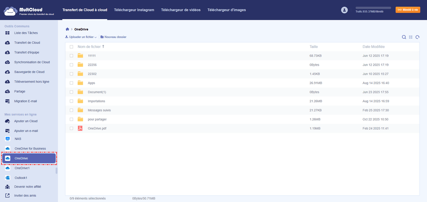Click the Ajouter un Cloud icon

[x=7, y=121]
